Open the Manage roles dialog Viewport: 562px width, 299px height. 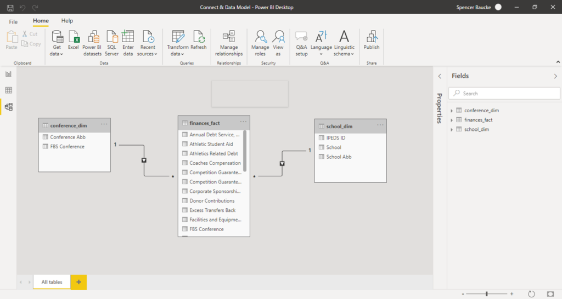coord(260,38)
